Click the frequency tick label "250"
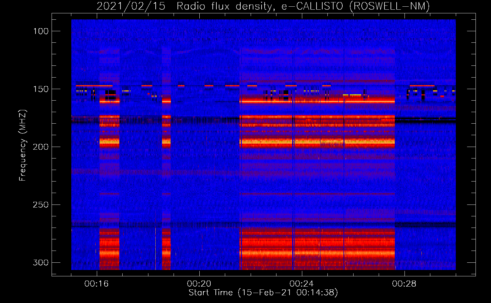The height and width of the screenshot is (303, 491). (41, 205)
